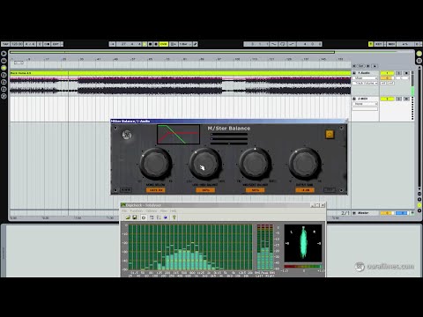The image size is (423, 317).
Task: Solo the 1 Audio track
Action: pos(398,73)
